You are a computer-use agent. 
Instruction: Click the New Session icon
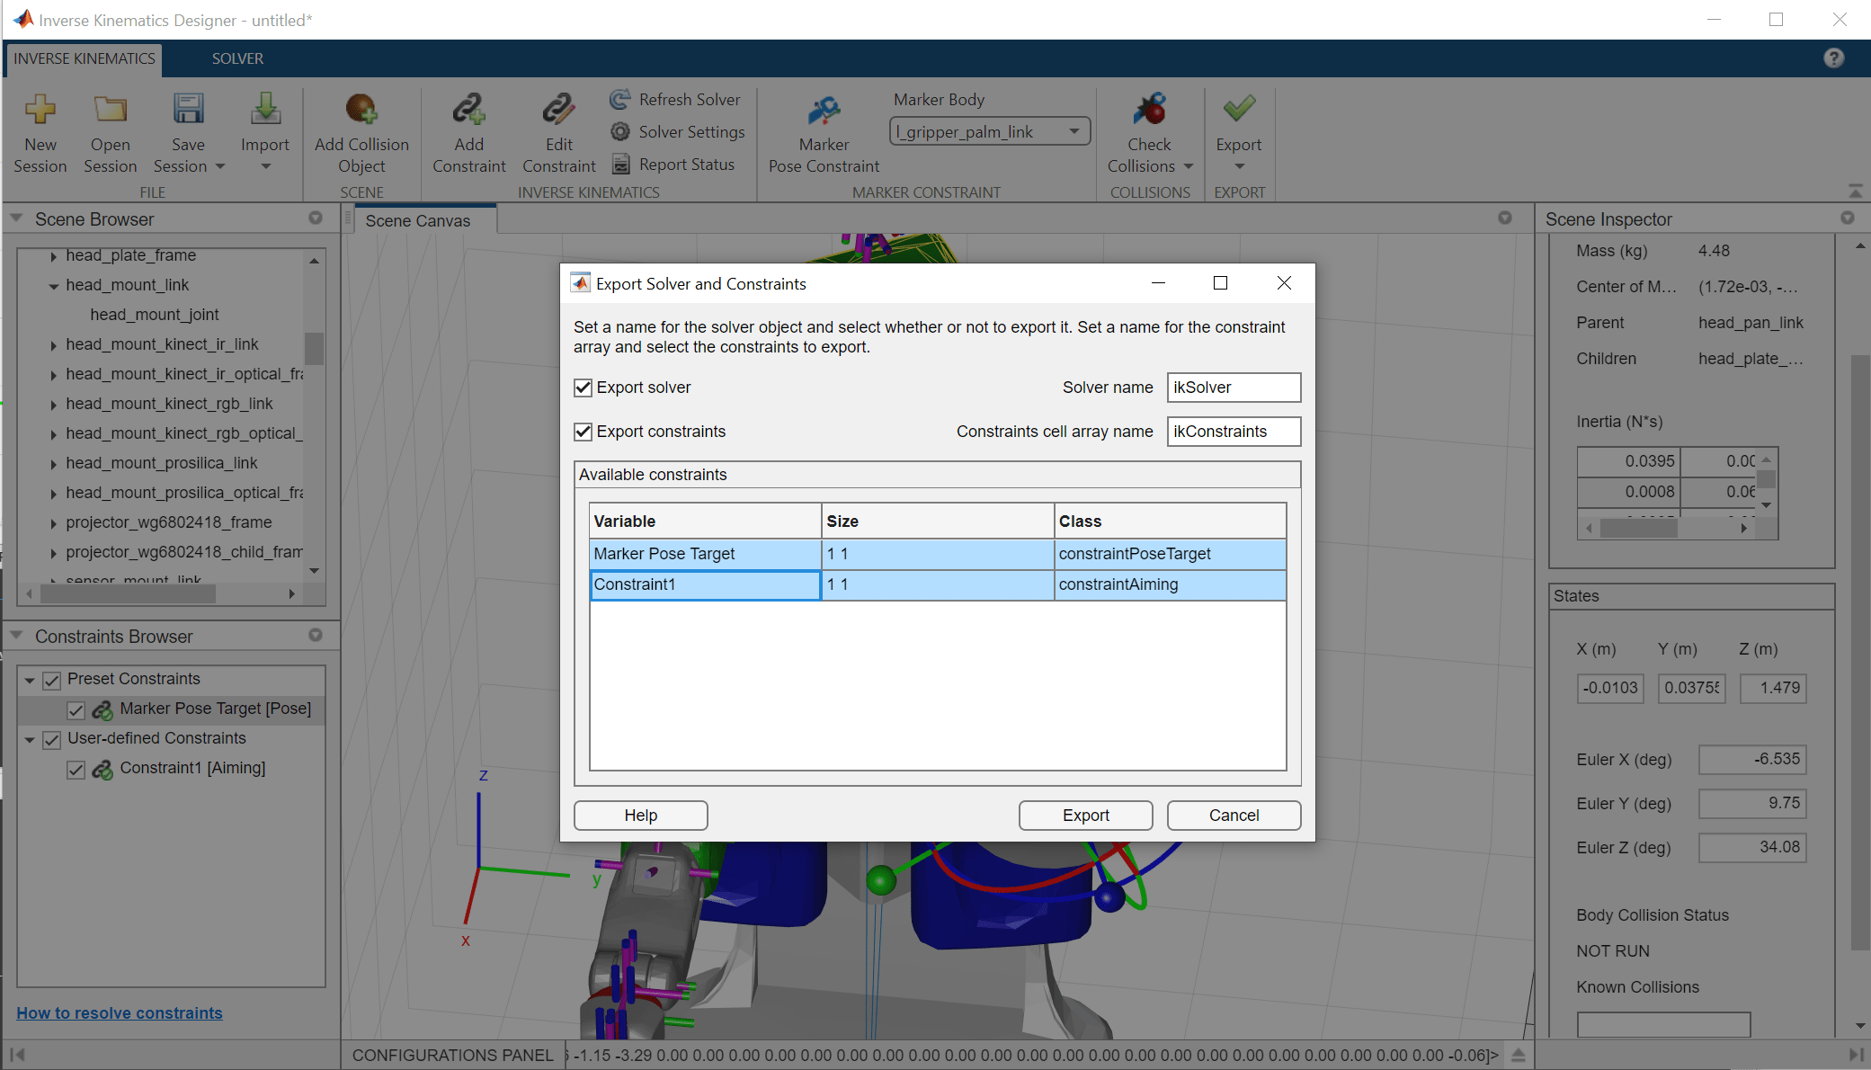click(40, 111)
